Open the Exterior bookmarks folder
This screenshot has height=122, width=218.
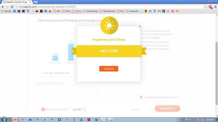(77, 11)
